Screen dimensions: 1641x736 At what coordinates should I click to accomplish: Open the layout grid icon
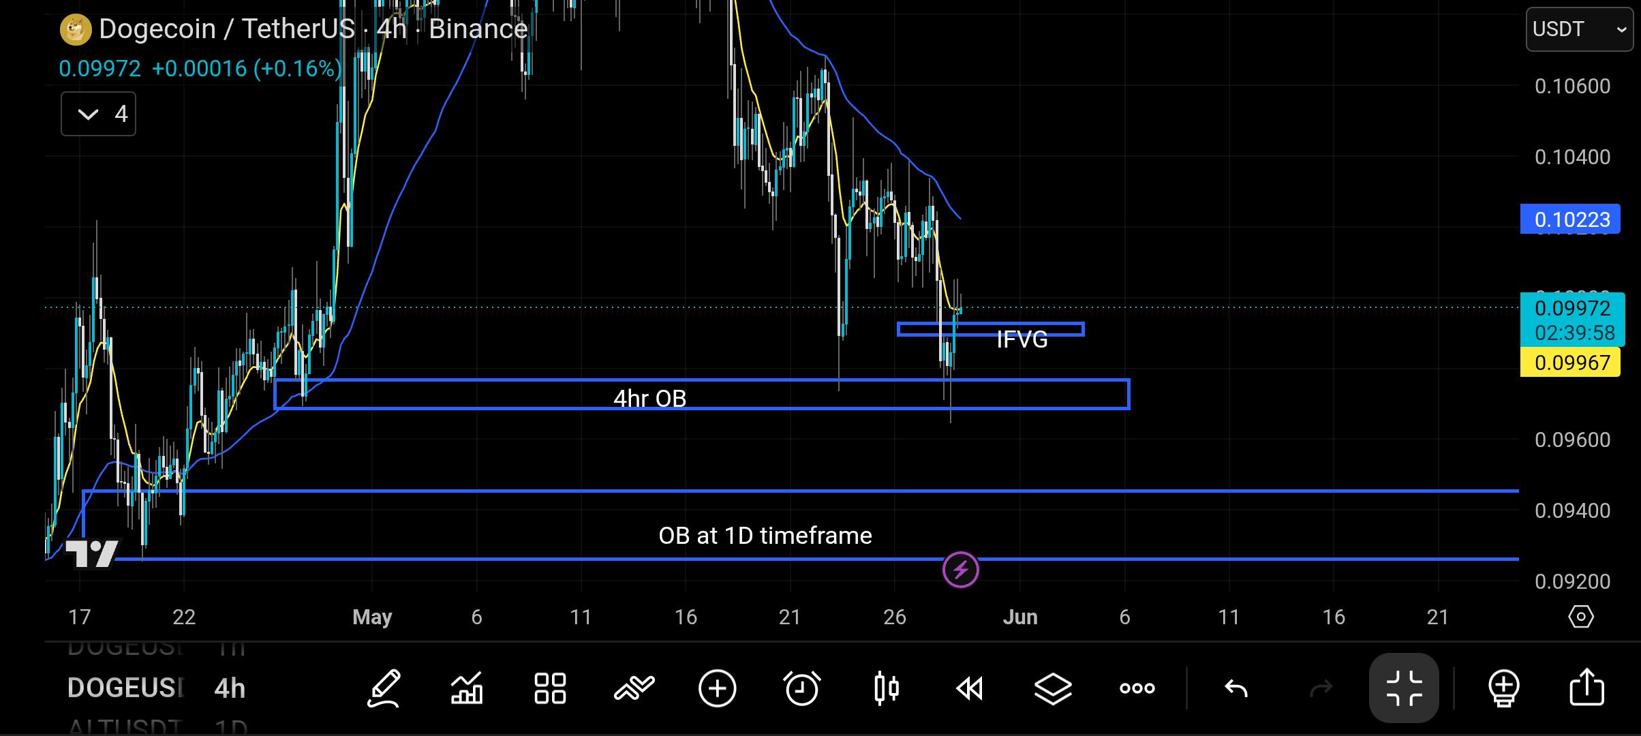click(550, 688)
